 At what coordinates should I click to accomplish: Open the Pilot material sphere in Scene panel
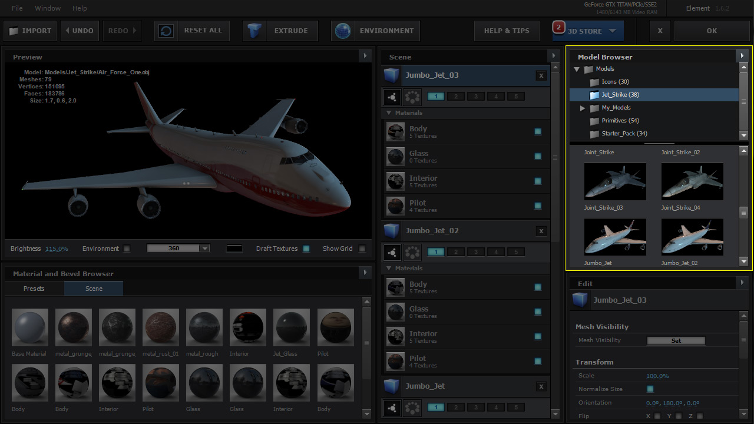coord(395,206)
